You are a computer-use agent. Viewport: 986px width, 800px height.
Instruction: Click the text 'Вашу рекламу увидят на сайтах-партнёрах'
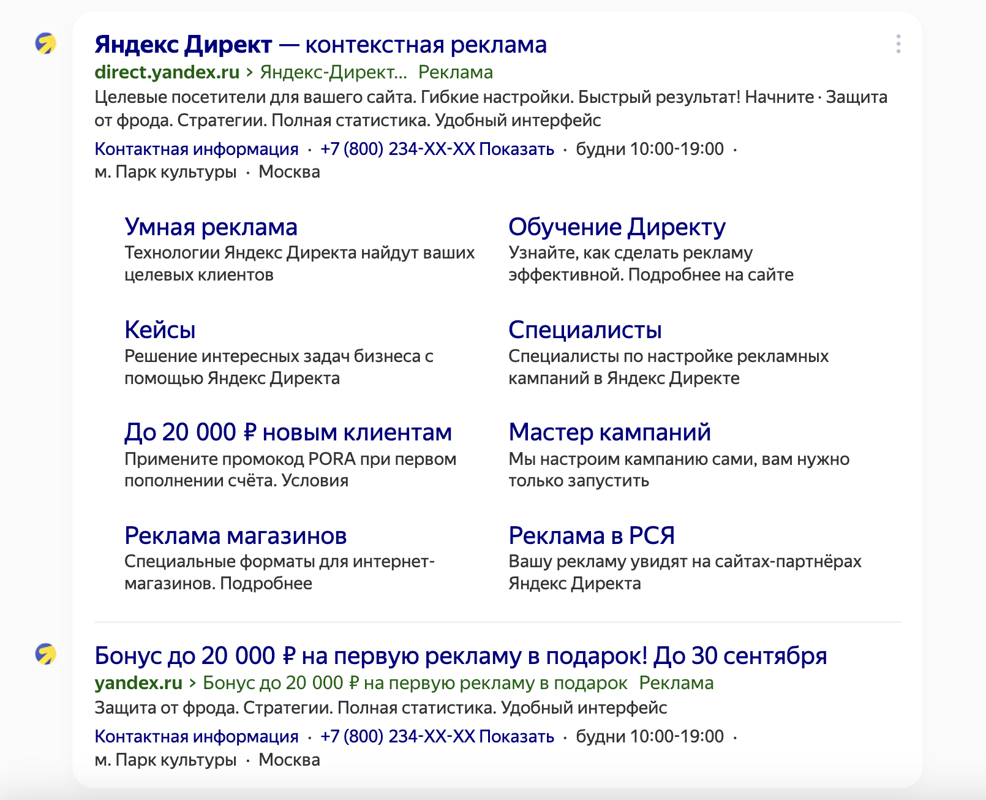point(685,562)
